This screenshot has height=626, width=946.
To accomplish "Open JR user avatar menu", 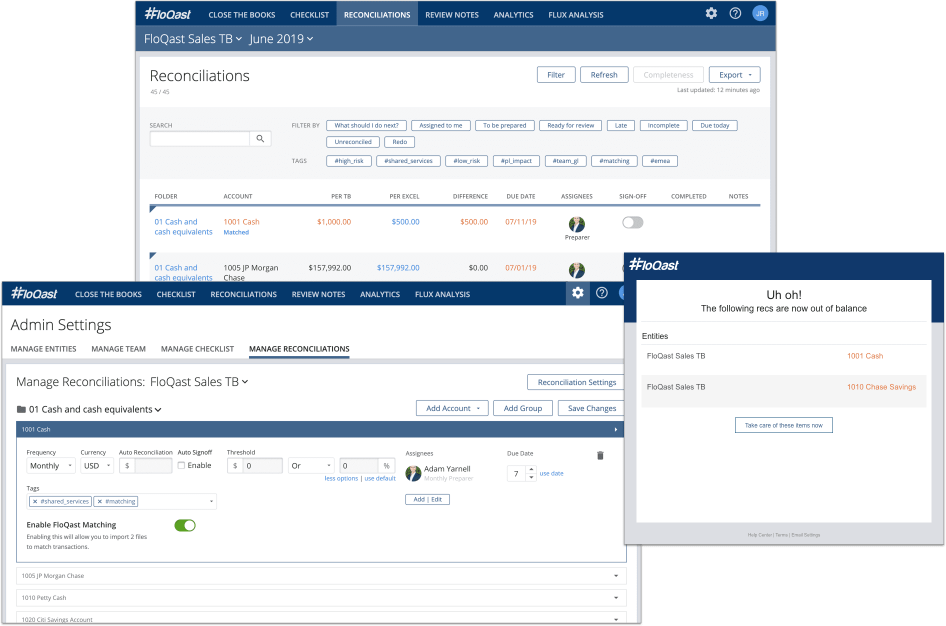I will 760,13.
